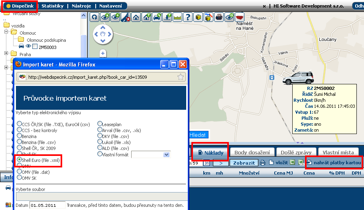This screenshot has width=364, height=210.
Task: Click the car search toolbar icon
Action: point(157,17)
